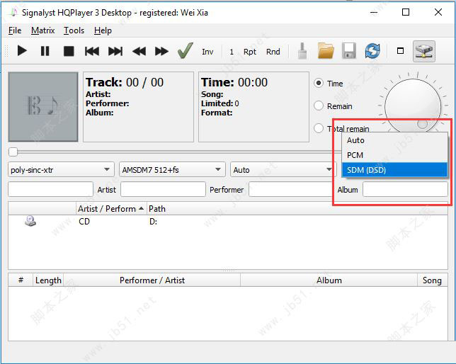Minimize the HQPlayer window
Screen dimensions: 456x364
click(374, 13)
